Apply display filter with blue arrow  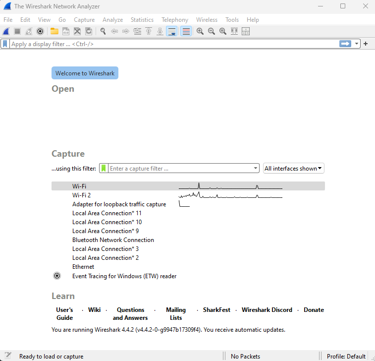345,44
